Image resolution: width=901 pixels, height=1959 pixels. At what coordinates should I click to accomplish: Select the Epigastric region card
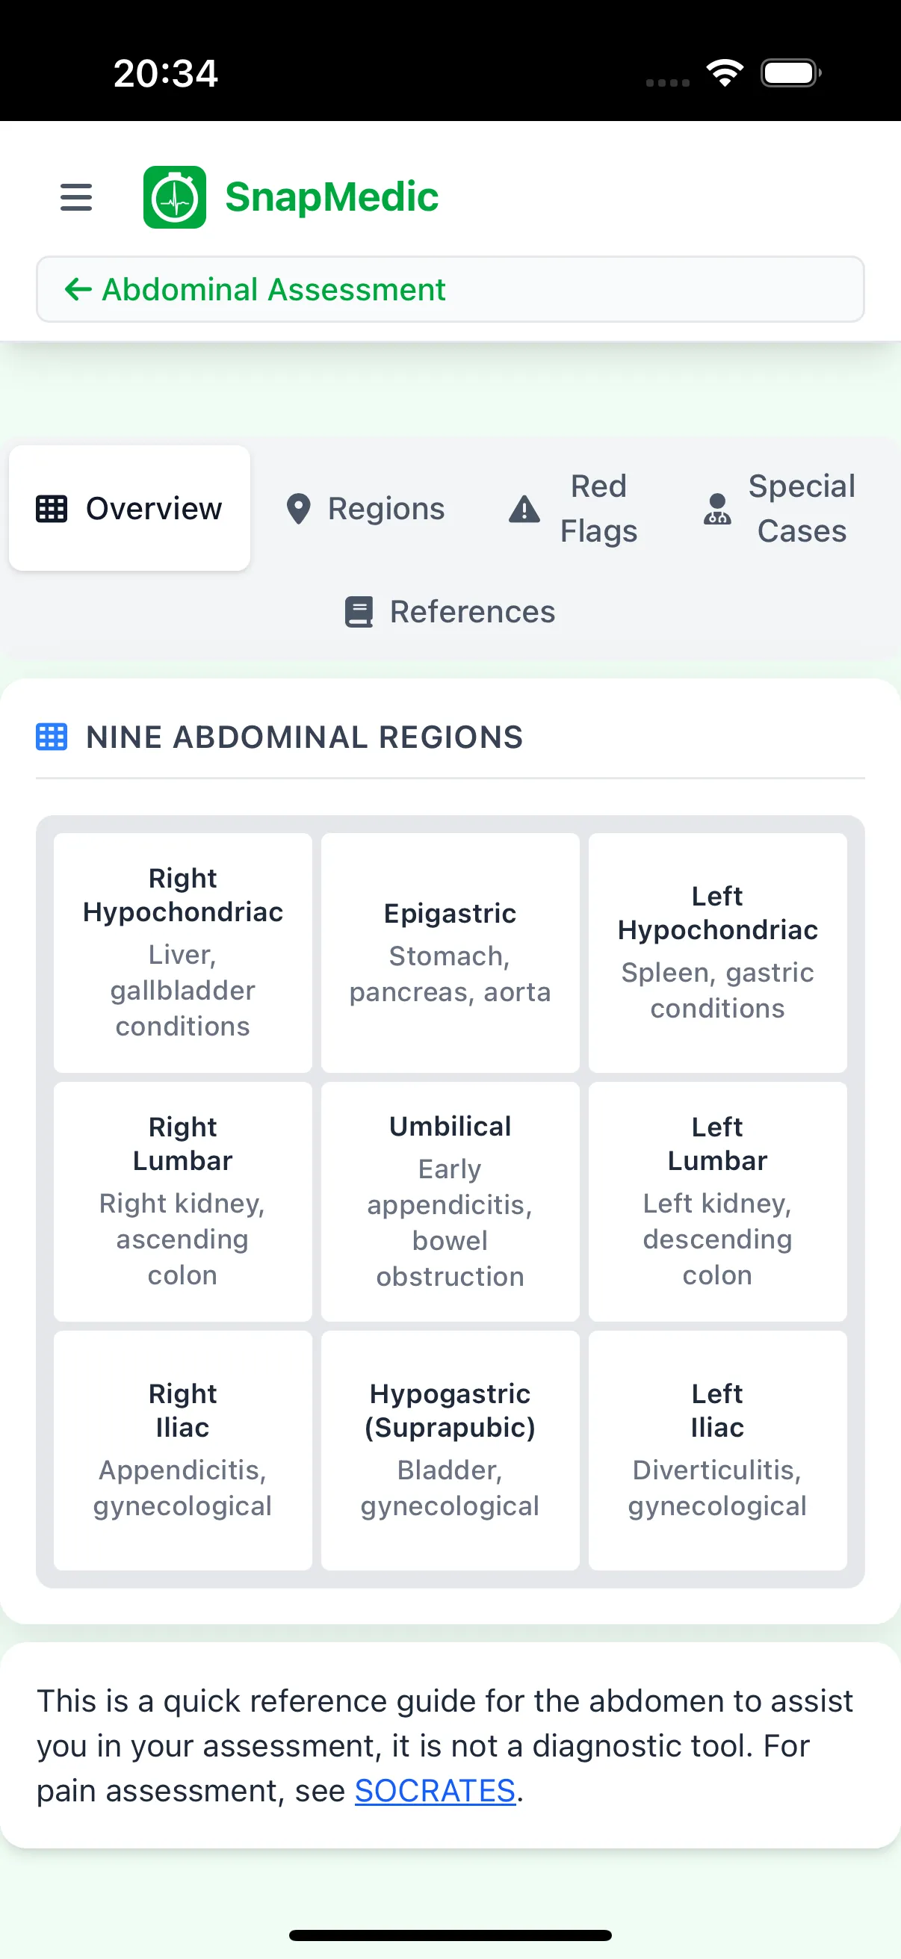(449, 953)
